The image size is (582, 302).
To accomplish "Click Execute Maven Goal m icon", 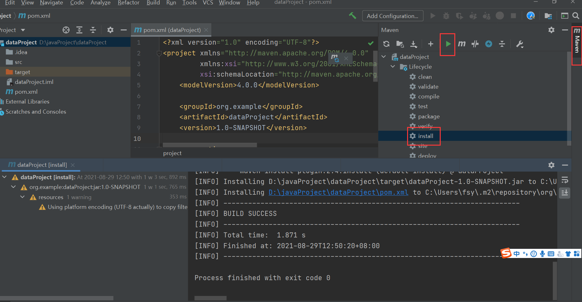I will click(x=462, y=44).
